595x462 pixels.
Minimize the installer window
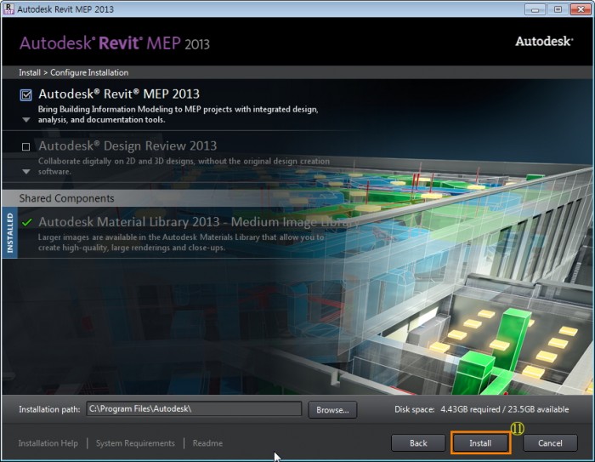point(534,9)
